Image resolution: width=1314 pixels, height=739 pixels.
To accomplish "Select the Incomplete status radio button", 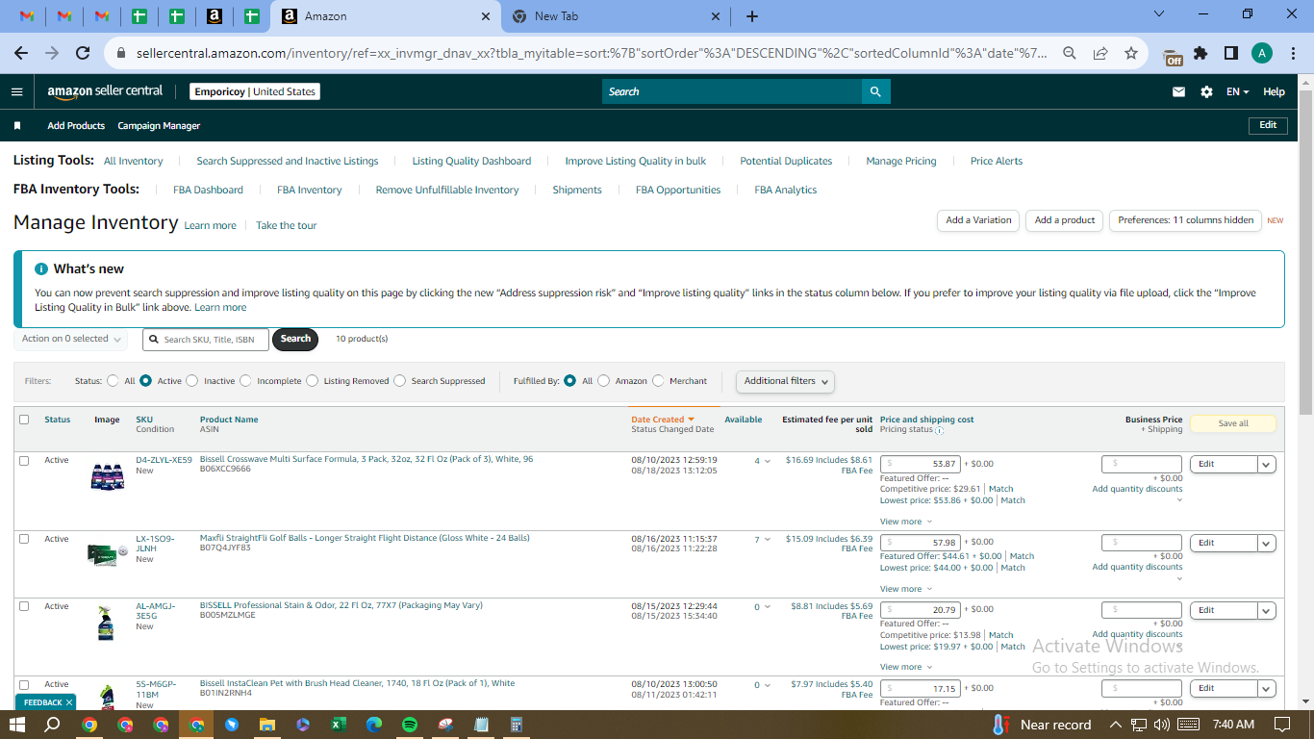I will click(x=245, y=381).
